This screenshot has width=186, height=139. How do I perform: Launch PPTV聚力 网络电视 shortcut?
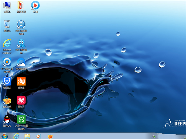(x=7, y=62)
